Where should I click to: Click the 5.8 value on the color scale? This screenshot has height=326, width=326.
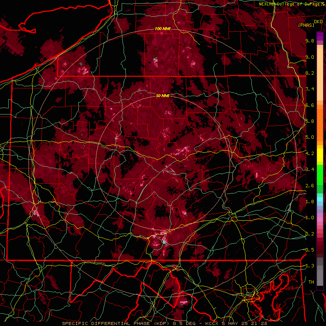(310, 121)
